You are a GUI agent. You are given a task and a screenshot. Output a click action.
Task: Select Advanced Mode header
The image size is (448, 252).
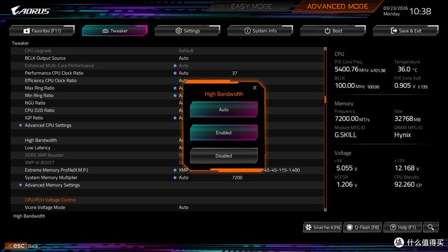(337, 6)
